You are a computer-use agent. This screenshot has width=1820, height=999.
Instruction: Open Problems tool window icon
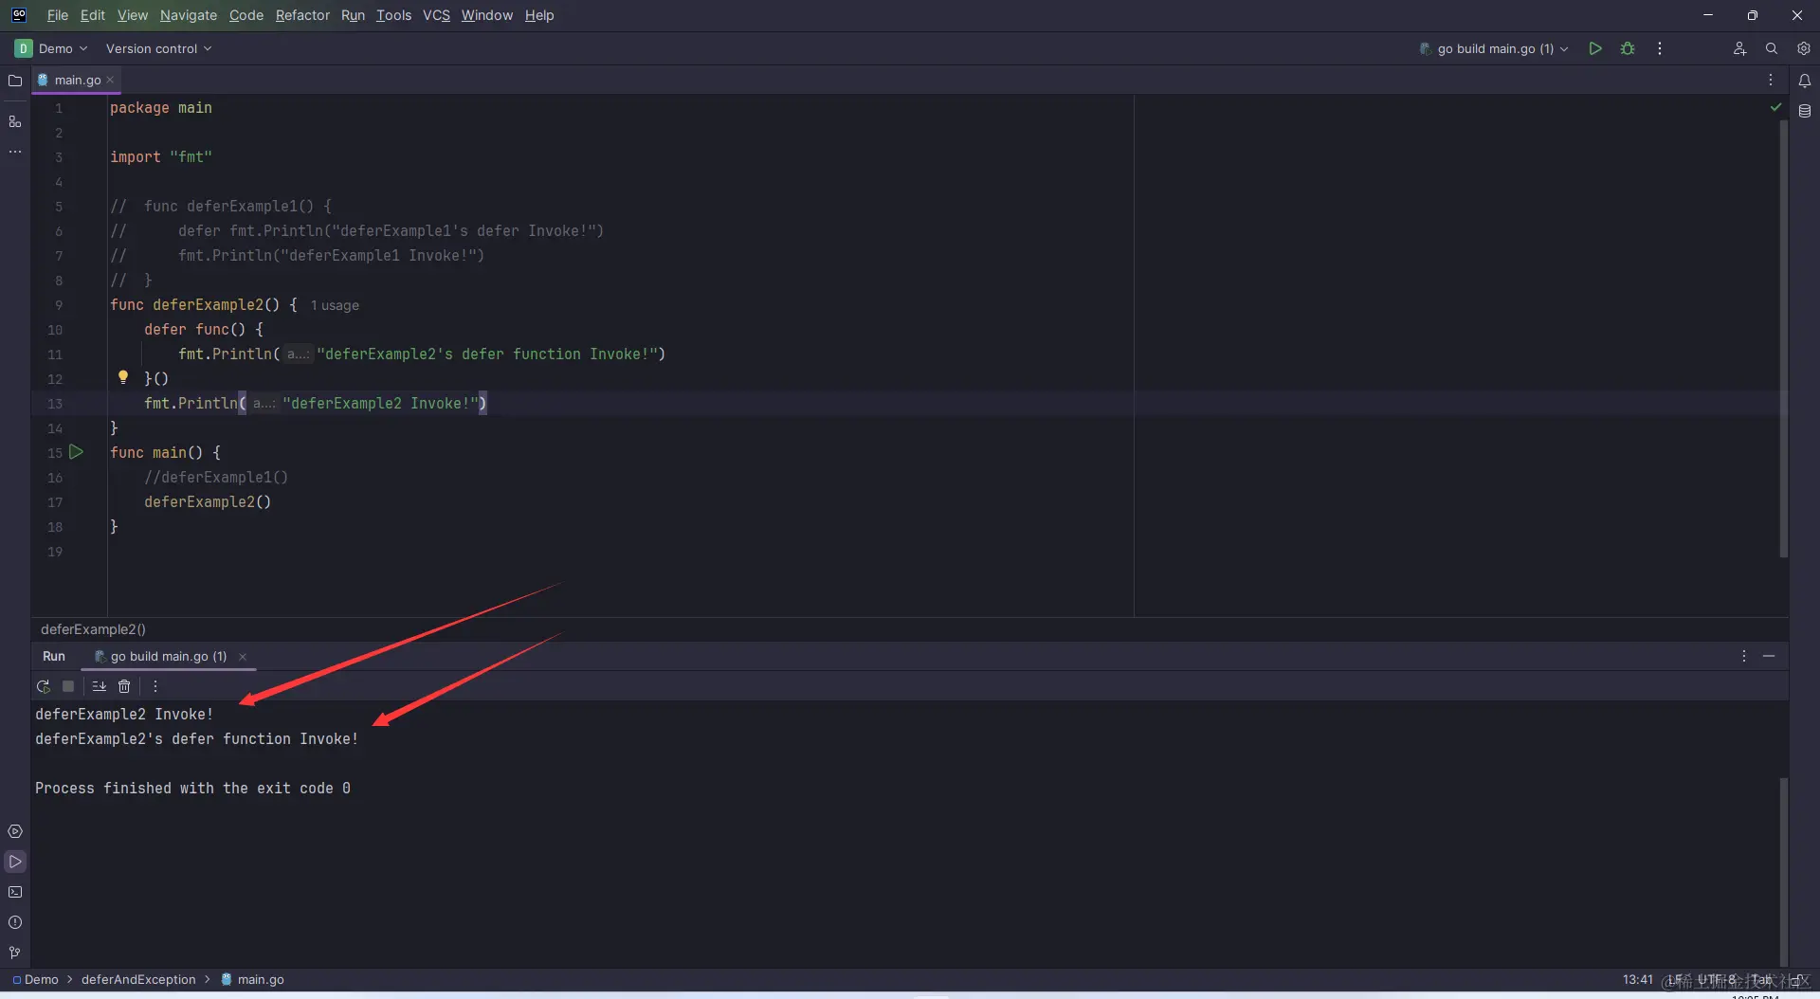[x=15, y=922]
